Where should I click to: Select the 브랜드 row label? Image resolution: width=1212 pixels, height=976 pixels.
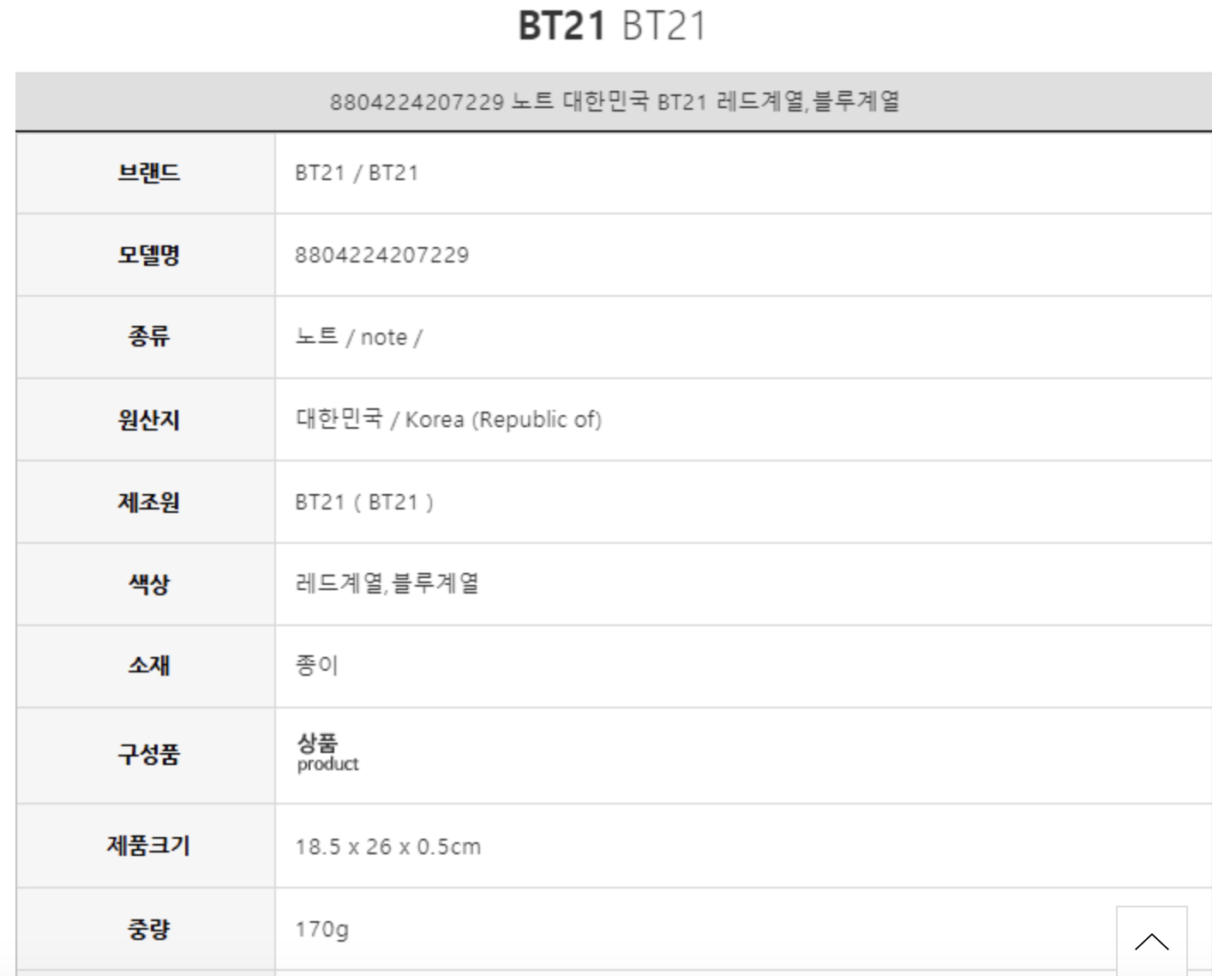148,173
